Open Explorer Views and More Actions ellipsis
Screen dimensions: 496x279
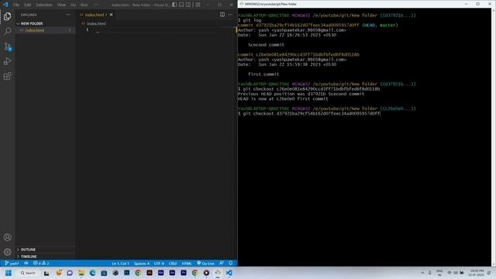coord(68,15)
